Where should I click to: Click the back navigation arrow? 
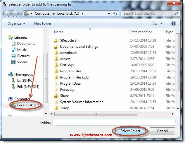(7, 13)
